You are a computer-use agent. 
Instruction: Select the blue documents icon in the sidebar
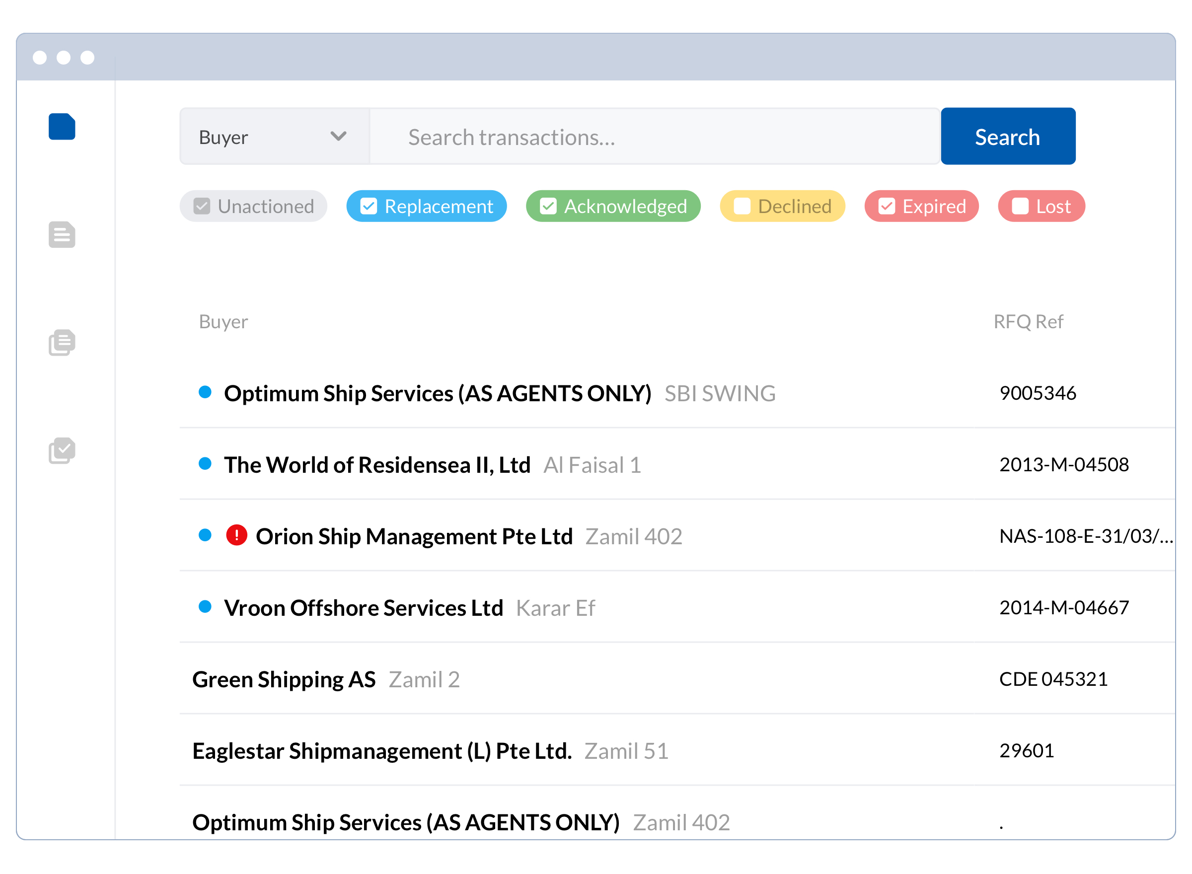[x=62, y=127]
